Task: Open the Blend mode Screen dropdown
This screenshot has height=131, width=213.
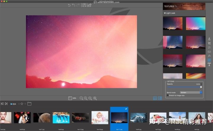Action: tap(191, 93)
